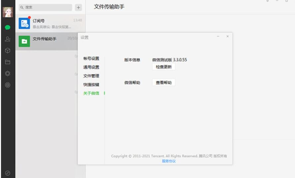Open the user profile avatar
Viewport: 295px width, 178px height.
(8, 12)
